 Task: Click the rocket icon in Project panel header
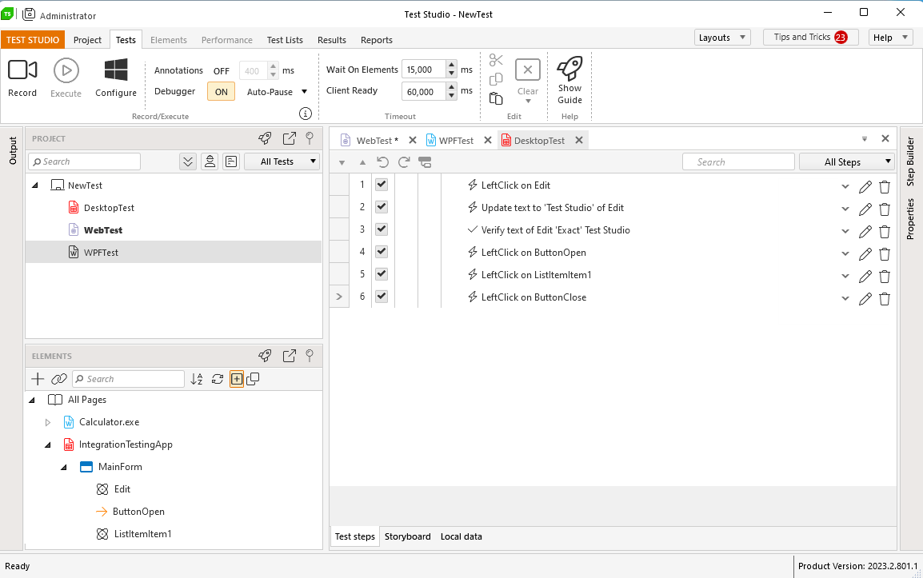tap(265, 138)
